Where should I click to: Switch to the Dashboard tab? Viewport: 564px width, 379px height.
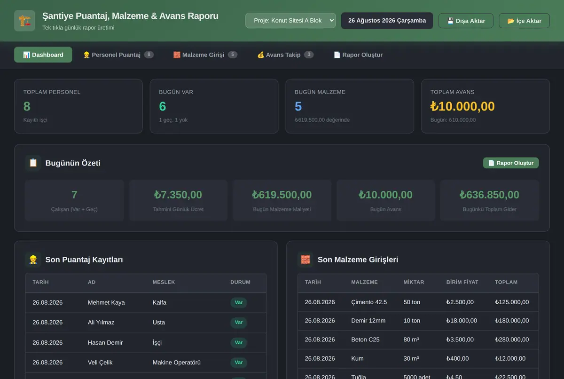[43, 55]
